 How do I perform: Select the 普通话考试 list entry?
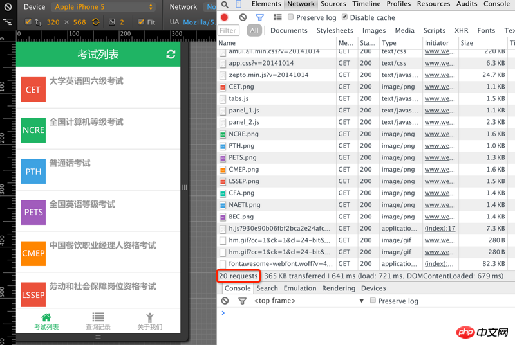click(98, 170)
